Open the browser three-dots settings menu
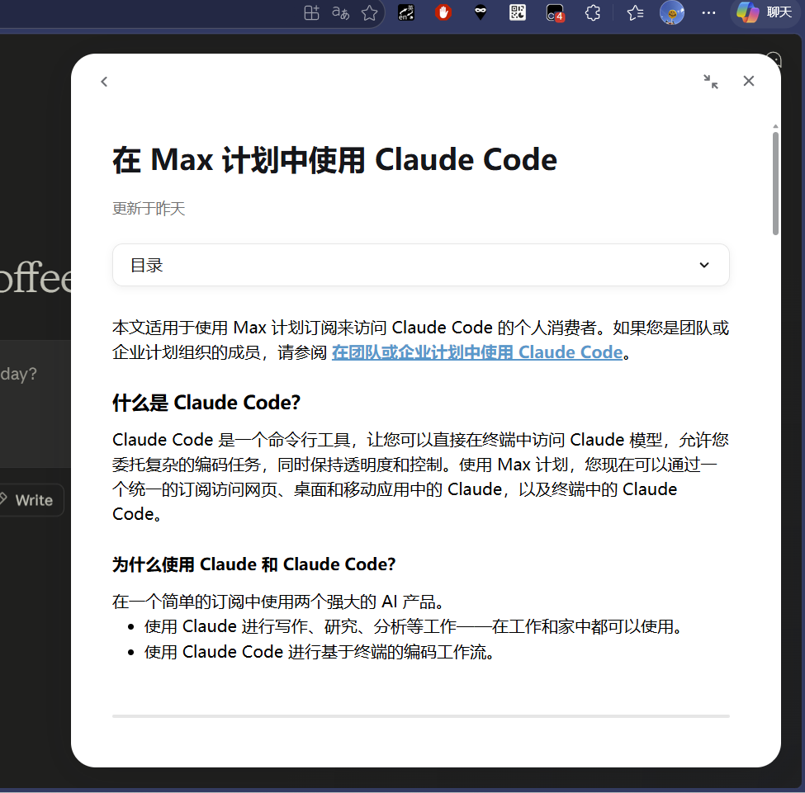The width and height of the screenshot is (805, 793). coord(708,13)
